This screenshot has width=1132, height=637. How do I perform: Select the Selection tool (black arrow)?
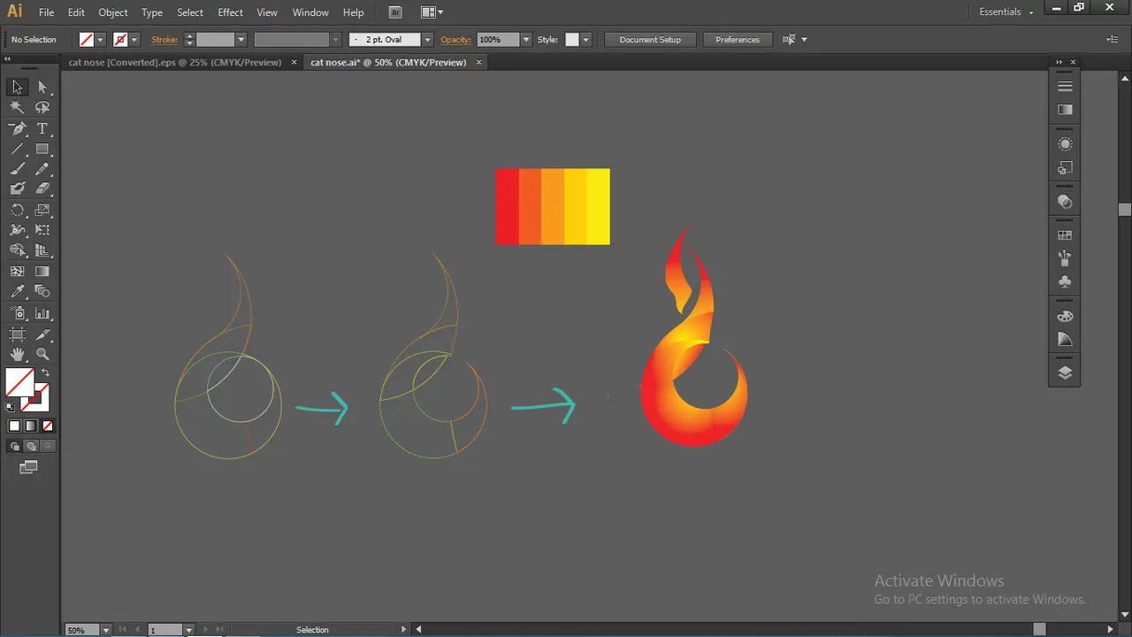17,87
